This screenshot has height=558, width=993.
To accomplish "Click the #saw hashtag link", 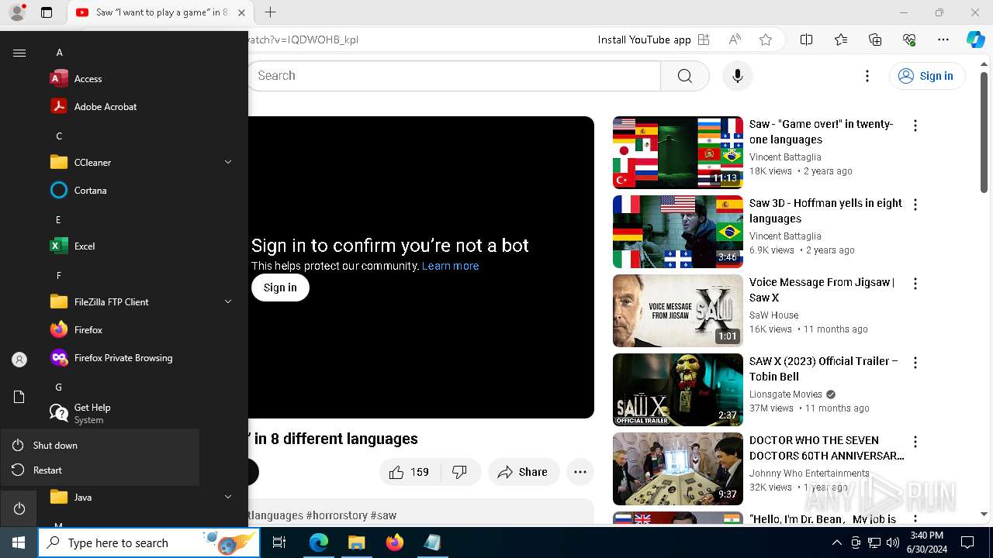I will [383, 515].
